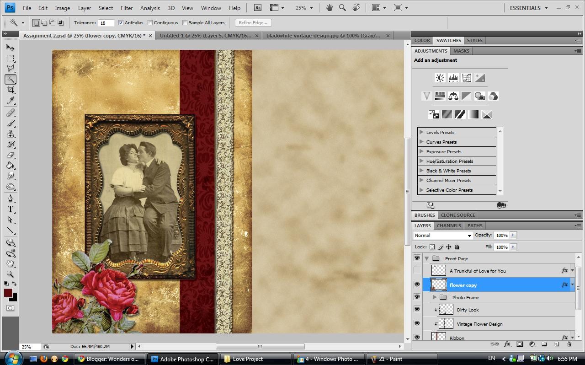Hide the flower copy layer
Image resolution: width=585 pixels, height=365 pixels.
[417, 284]
